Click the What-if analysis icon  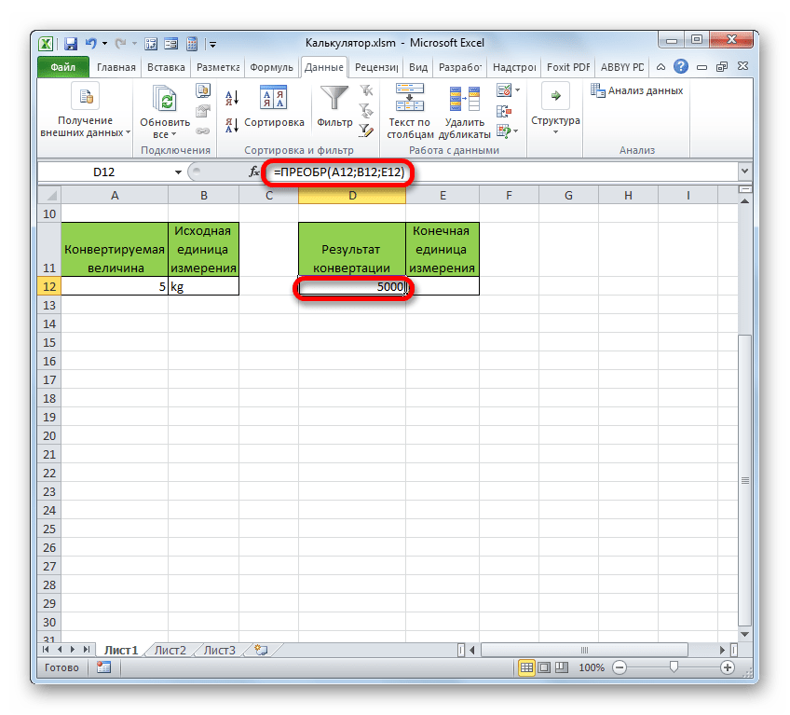pyautogui.click(x=503, y=131)
